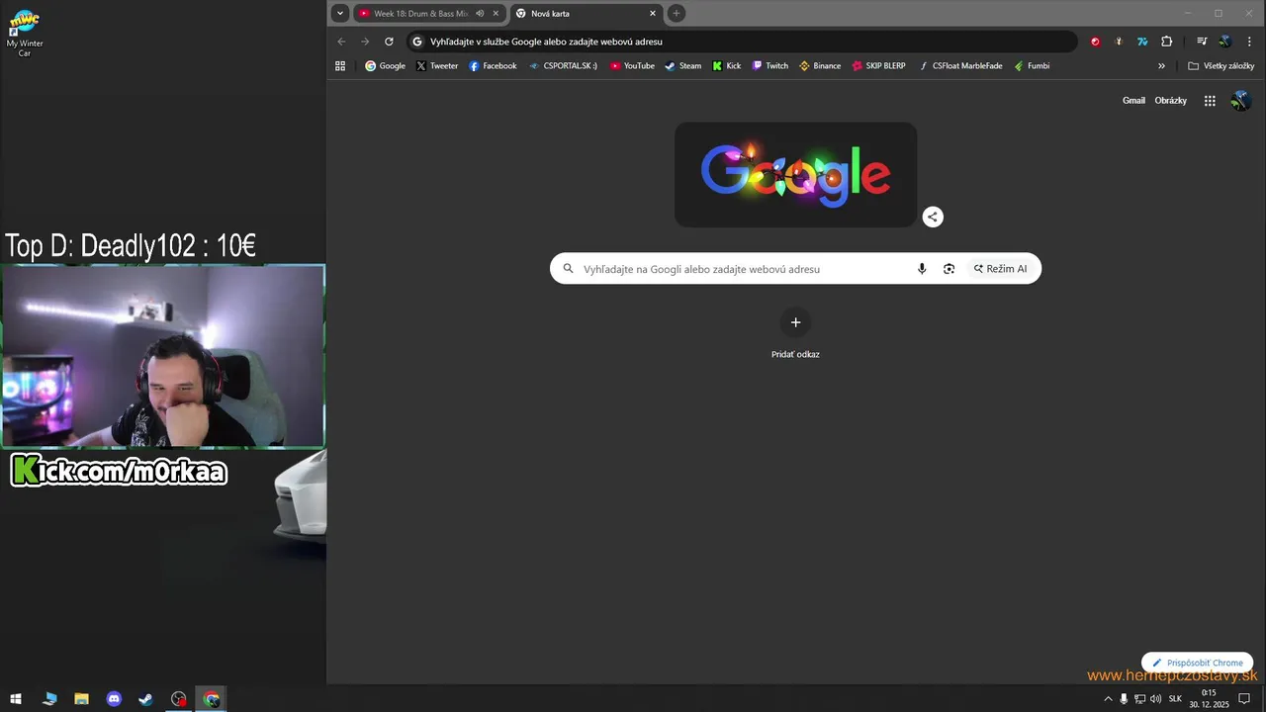Switch to the Week 18: Drum & Bass Mix tab

428,13
